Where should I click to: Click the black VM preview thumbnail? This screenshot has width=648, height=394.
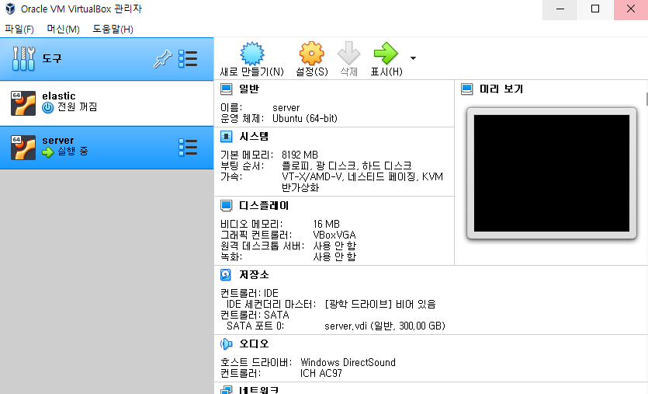point(552,173)
